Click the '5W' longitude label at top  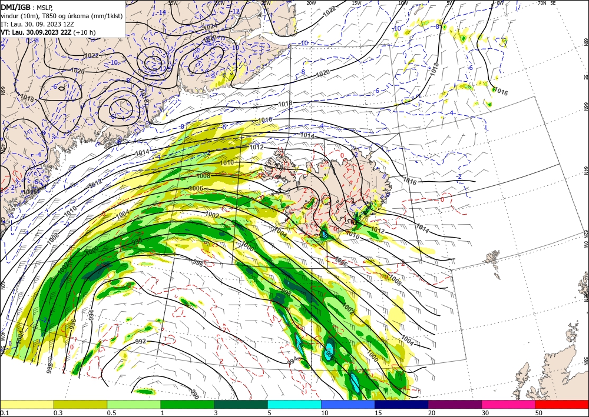[x=451, y=3]
